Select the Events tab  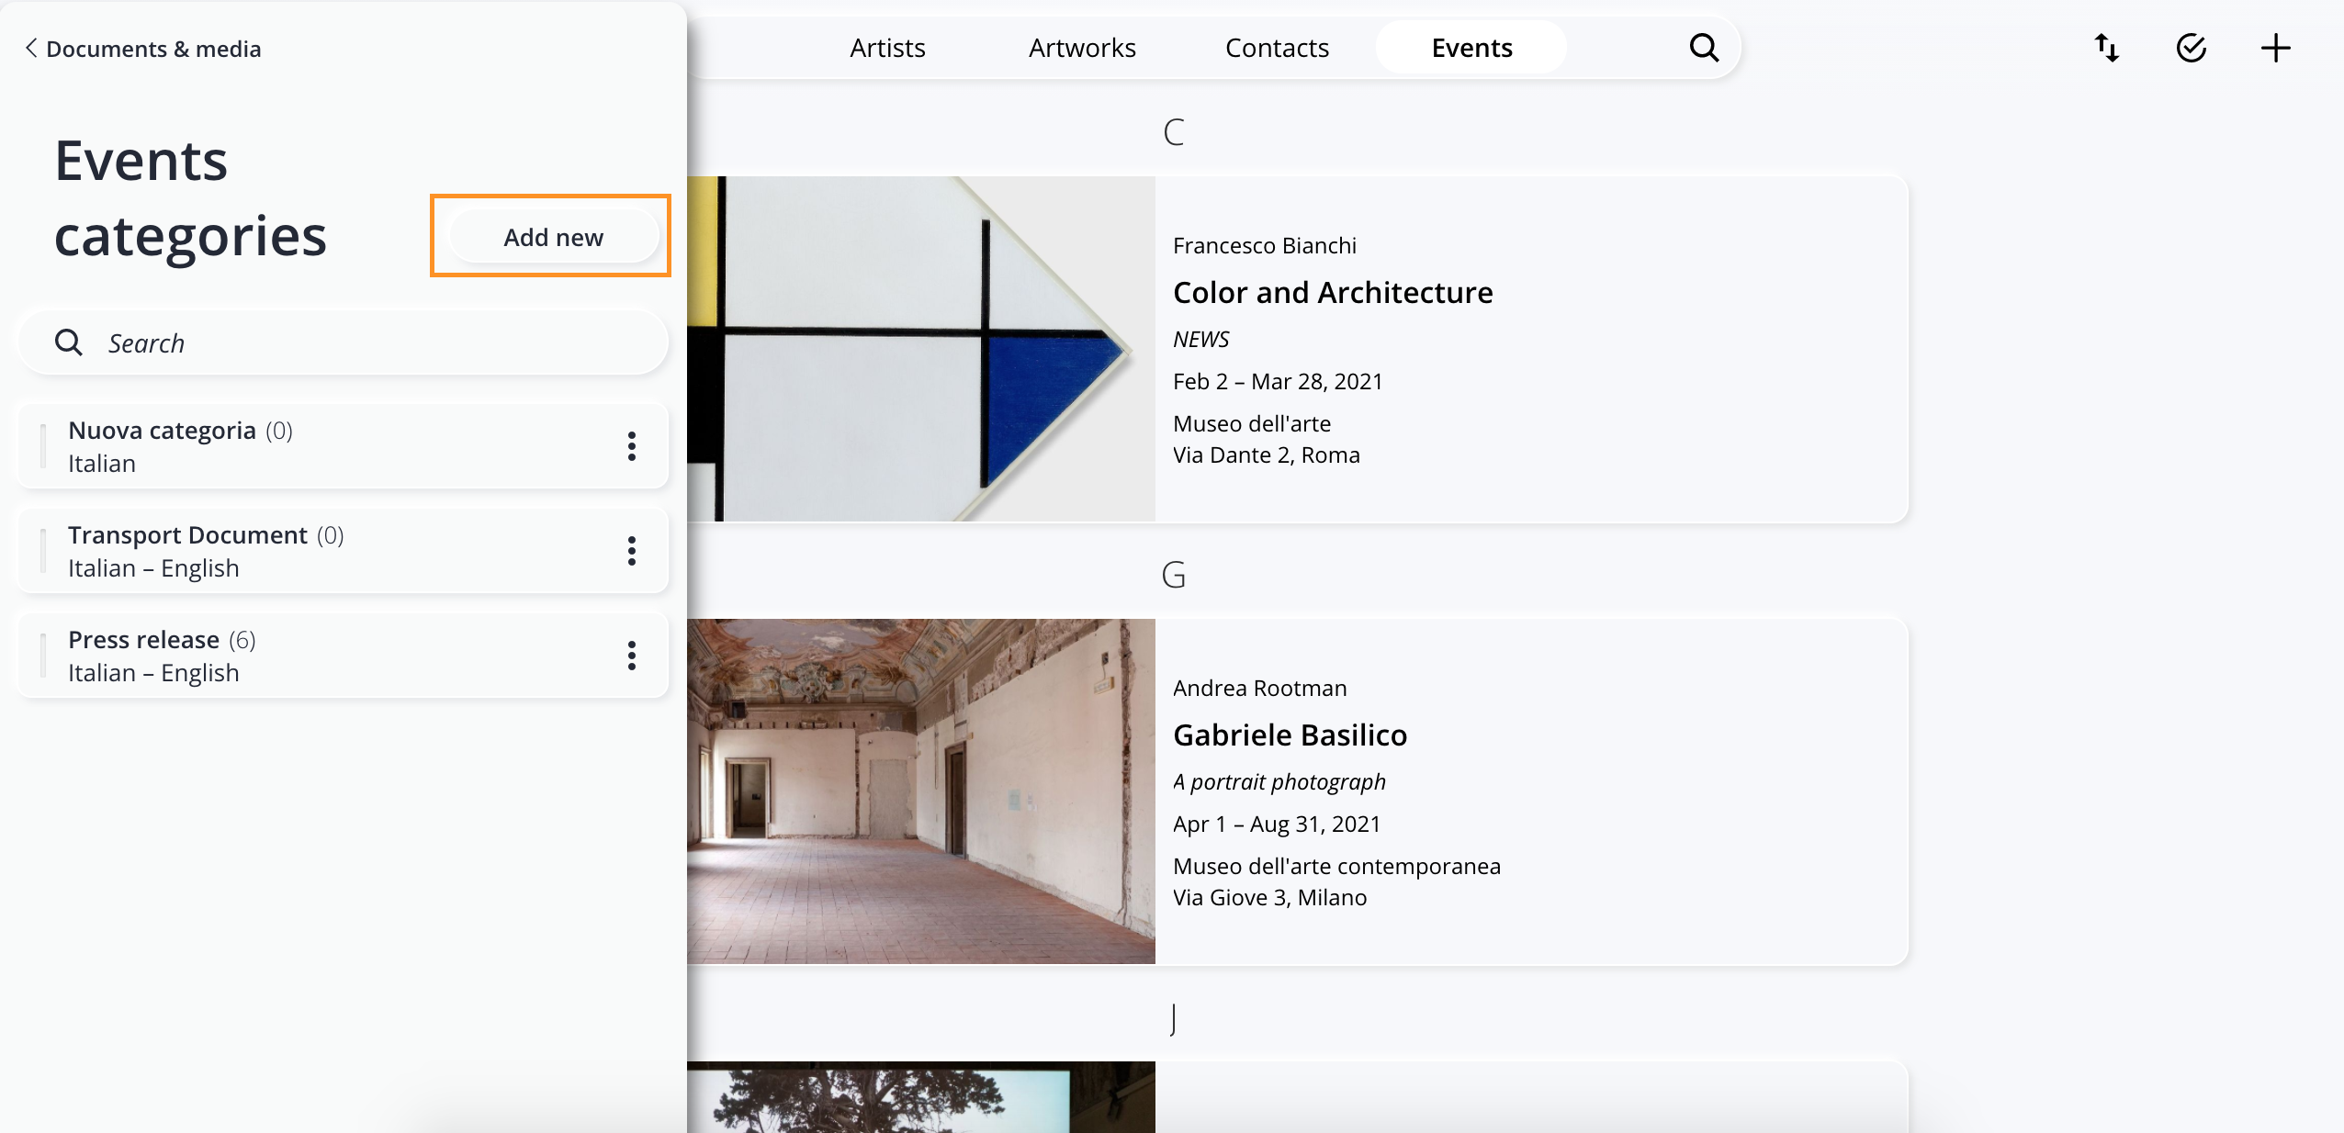tap(1471, 48)
